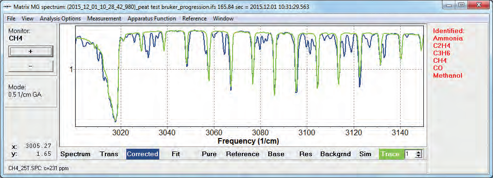Open the File menu

tap(11, 19)
